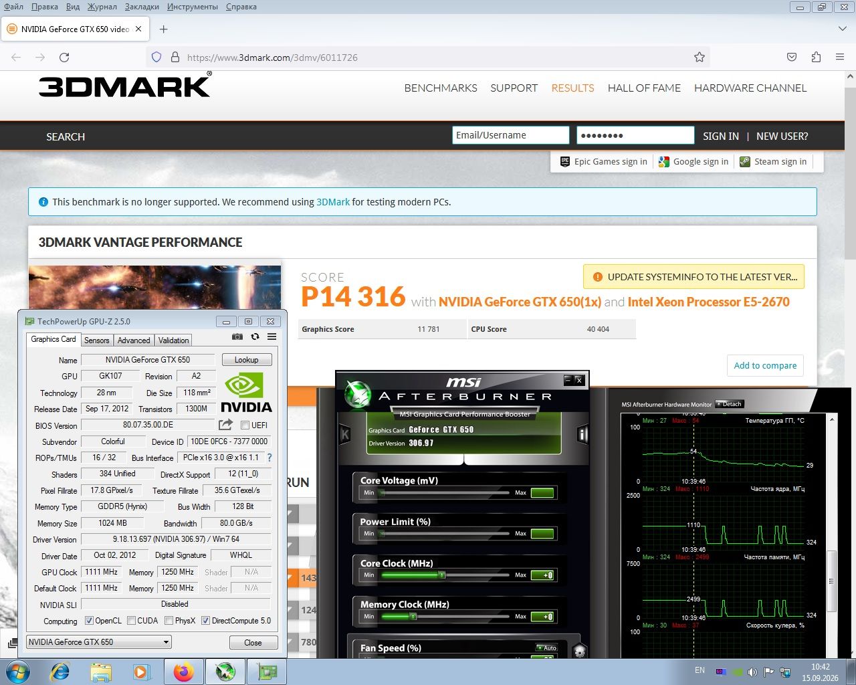
Task: Open Закладки menu in Firefox
Action: coord(142,7)
